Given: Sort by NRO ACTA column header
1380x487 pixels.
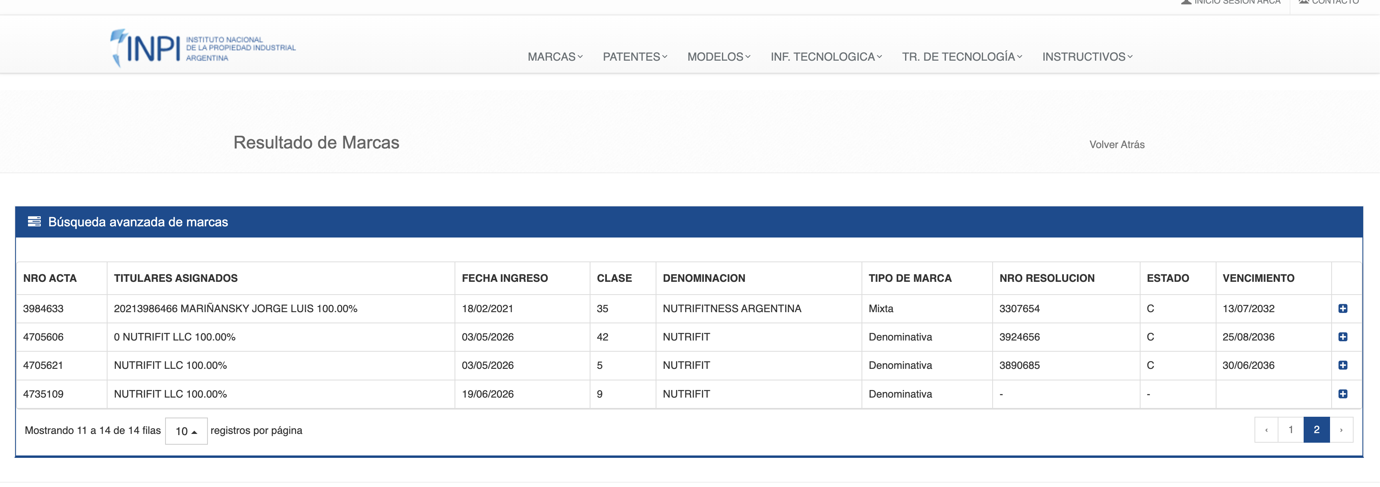Looking at the screenshot, I should click(50, 278).
